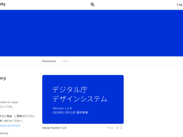Screen dimensions: 183x137
Task: Click the duplicate icon next to 1k
Action: pyautogui.click(x=118, y=128)
